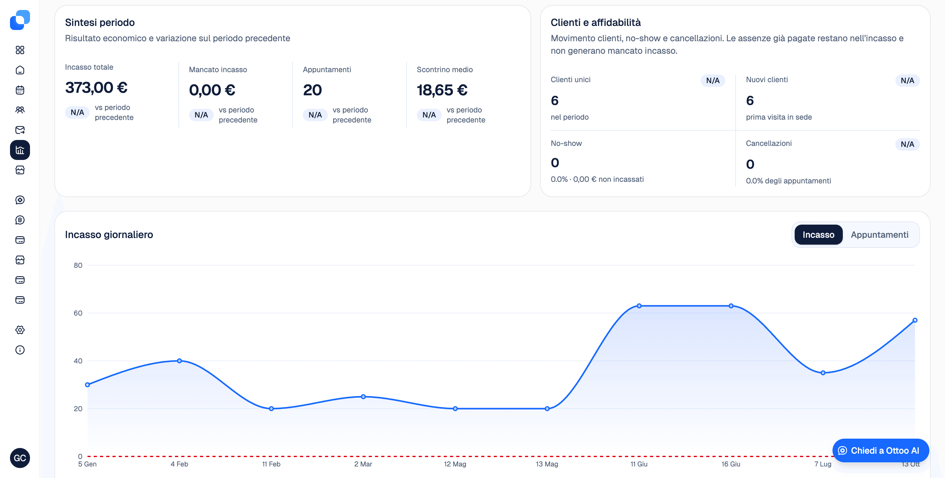Image resolution: width=945 pixels, height=478 pixels.
Task: Click the Incasso giornaliero chart title
Action: point(109,234)
